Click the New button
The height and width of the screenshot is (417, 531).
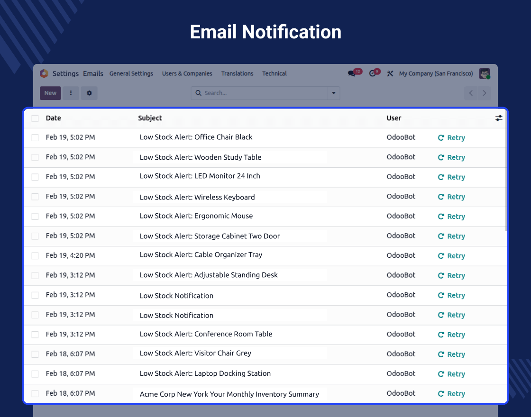pyautogui.click(x=50, y=93)
